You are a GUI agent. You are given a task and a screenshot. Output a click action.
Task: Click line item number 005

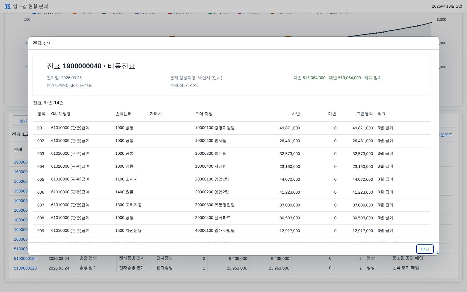point(41,179)
